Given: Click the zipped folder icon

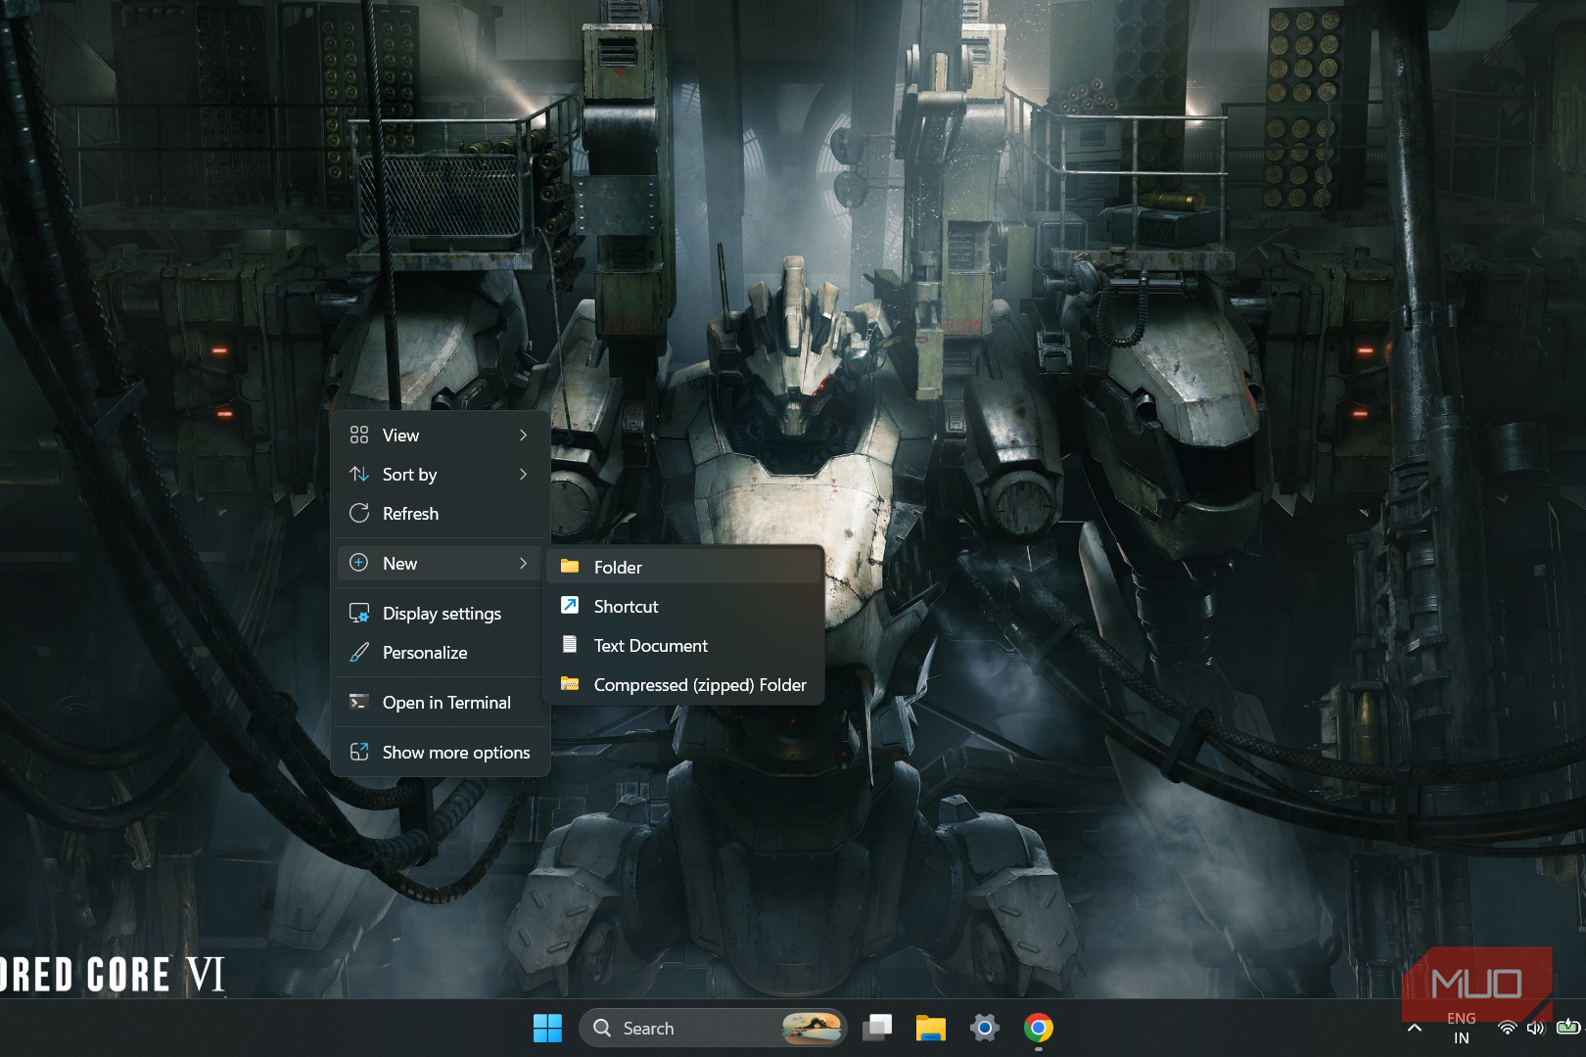Looking at the screenshot, I should click(570, 684).
